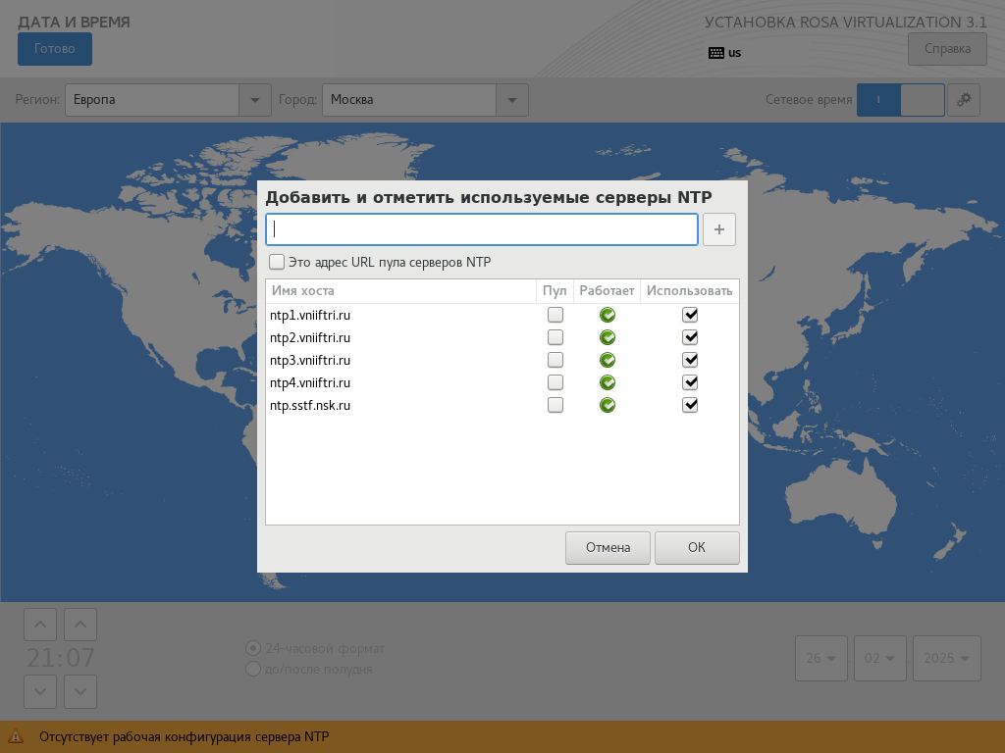
Task: Click the warning icon in the bottom bar
Action: (x=16, y=736)
